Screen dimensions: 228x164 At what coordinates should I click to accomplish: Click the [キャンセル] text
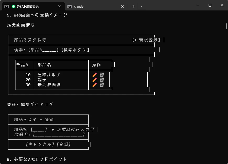[x=40, y=144]
